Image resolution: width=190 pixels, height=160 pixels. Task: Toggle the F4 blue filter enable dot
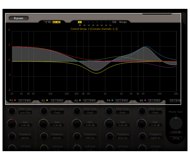click(112, 100)
